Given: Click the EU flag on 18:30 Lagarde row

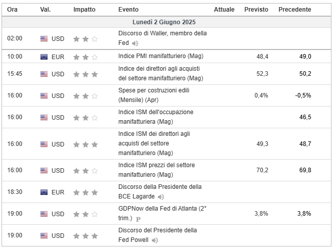Looking at the screenshot, I should (44, 192).
